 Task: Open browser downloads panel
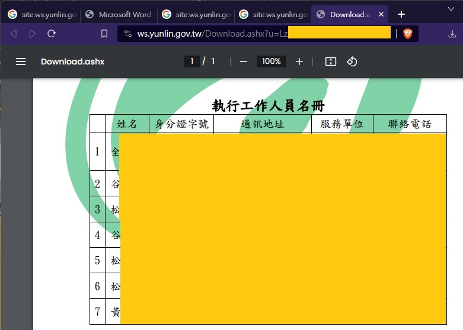tap(452, 34)
